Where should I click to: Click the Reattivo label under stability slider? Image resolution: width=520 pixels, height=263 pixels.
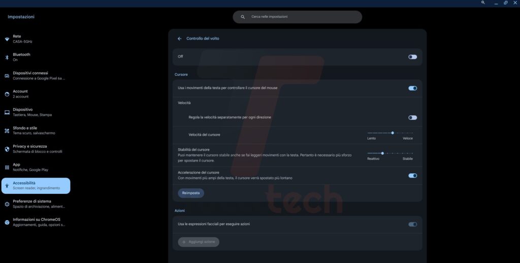point(373,159)
